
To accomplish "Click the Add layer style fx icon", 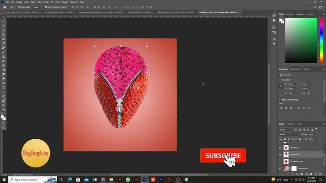I will click(x=297, y=174).
